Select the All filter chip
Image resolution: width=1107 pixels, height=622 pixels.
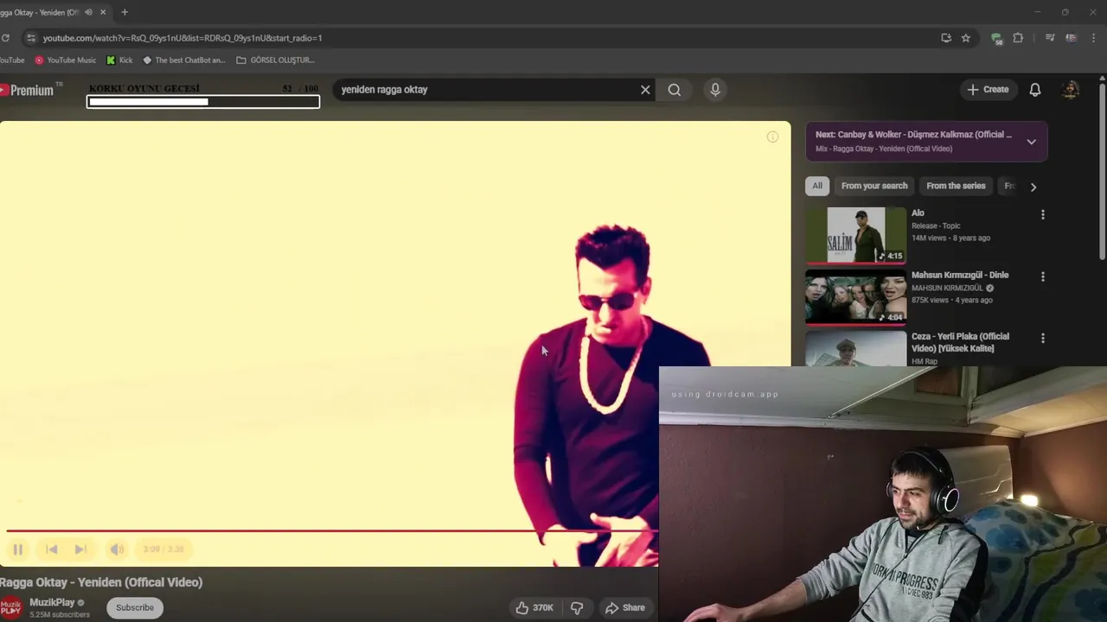pyautogui.click(x=817, y=186)
